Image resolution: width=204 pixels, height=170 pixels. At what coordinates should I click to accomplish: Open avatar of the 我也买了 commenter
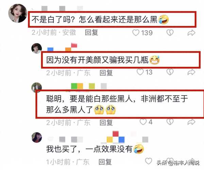[x=37, y=137]
